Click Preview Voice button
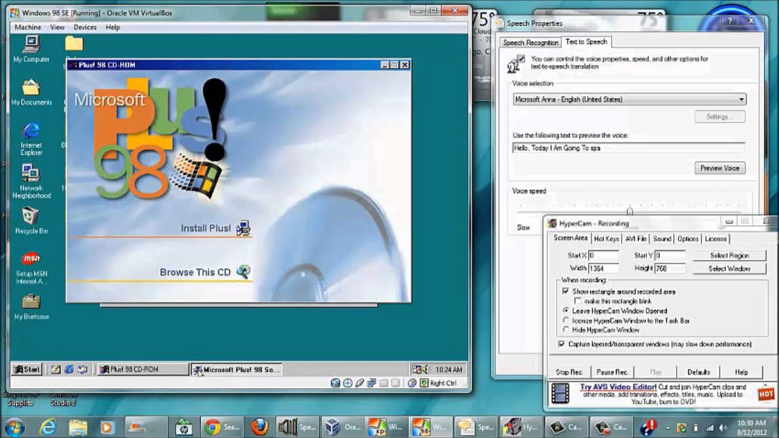The image size is (779, 438). click(720, 168)
